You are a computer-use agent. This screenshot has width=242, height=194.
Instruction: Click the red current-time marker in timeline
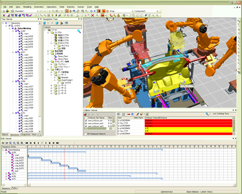pyautogui.click(x=64, y=163)
